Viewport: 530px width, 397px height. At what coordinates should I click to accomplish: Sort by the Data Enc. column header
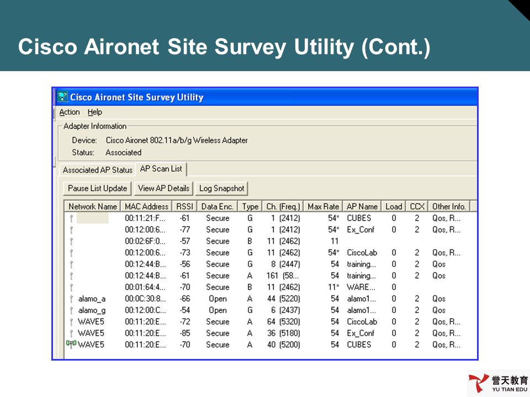(218, 206)
